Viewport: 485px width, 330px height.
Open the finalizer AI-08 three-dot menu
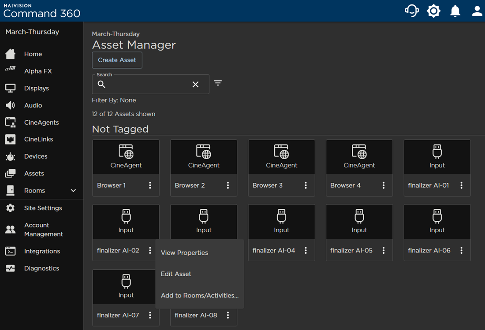point(228,315)
